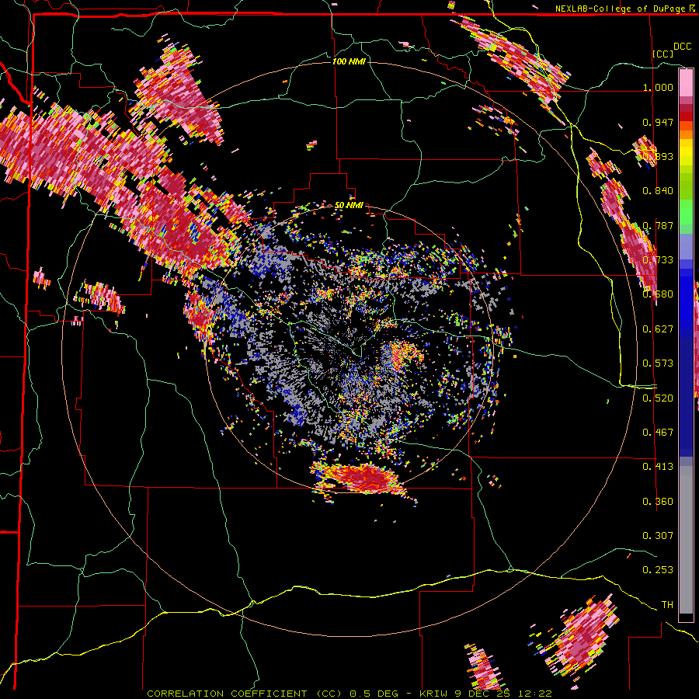Pick the gray segment of the color bar
Screen dimensions: 699x699
point(686,540)
